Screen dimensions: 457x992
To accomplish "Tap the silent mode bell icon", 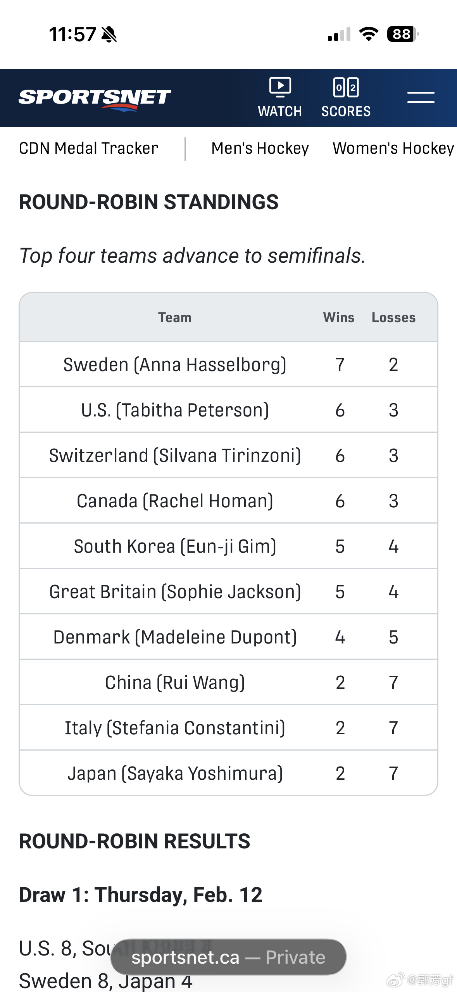I will tap(109, 35).
